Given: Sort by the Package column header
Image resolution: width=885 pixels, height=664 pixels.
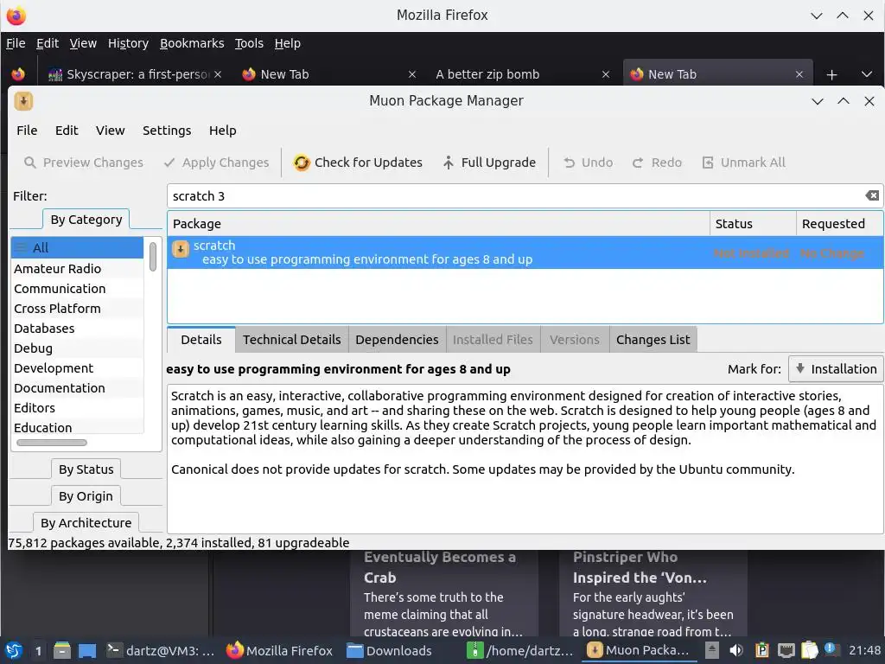Looking at the screenshot, I should pyautogui.click(x=438, y=224).
